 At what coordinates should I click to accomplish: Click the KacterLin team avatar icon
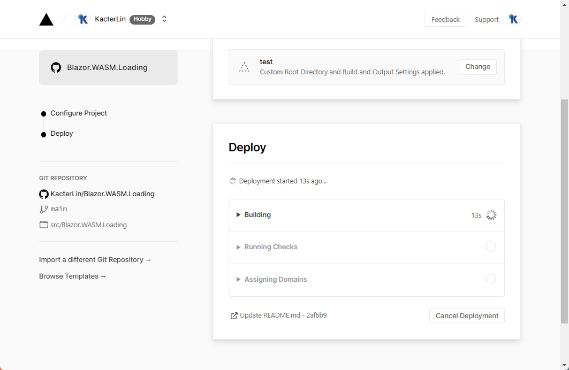(83, 19)
